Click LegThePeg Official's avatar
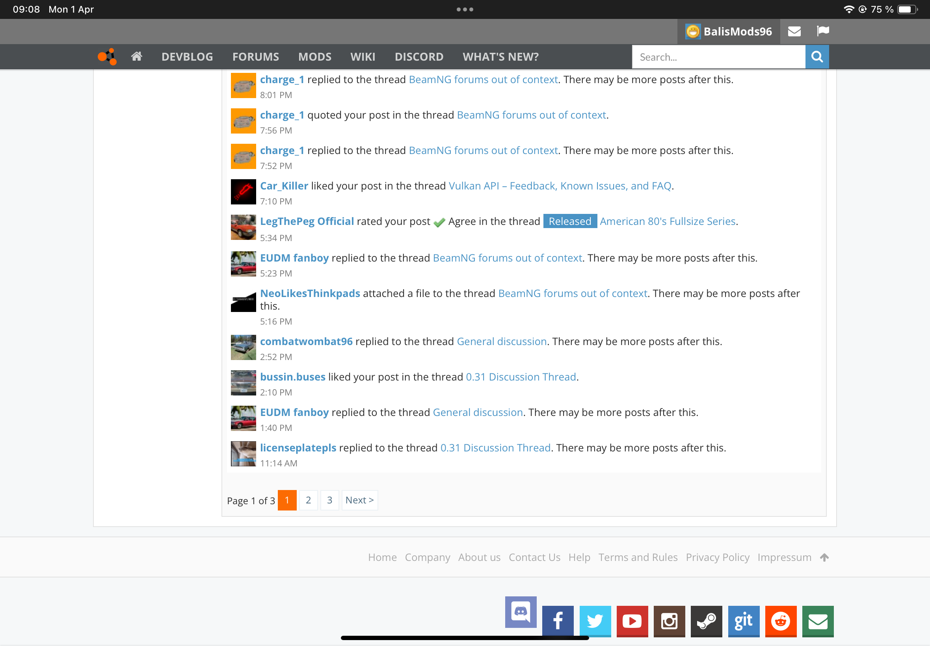Screen dimensions: 930x646 pyautogui.click(x=243, y=227)
